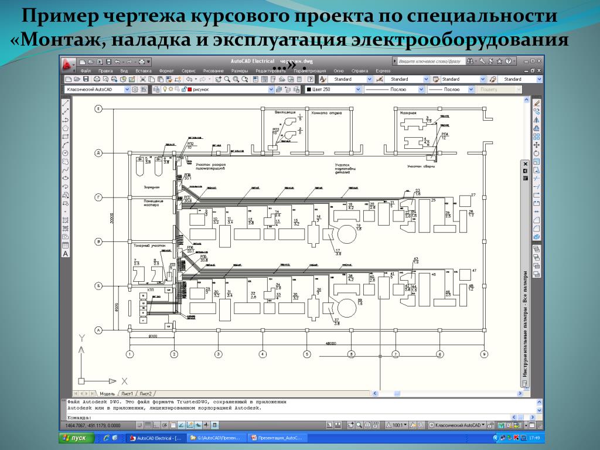
Task: Click the keyword search input field
Action: [x=431, y=61]
